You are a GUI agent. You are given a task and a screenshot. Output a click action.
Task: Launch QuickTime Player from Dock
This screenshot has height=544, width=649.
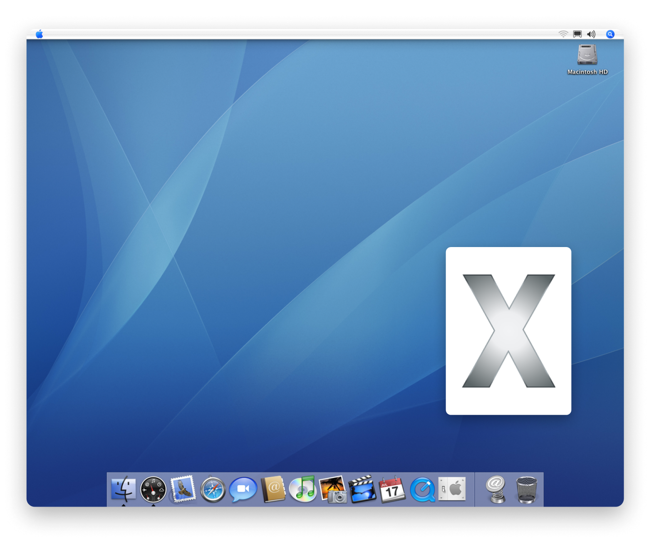point(422,490)
